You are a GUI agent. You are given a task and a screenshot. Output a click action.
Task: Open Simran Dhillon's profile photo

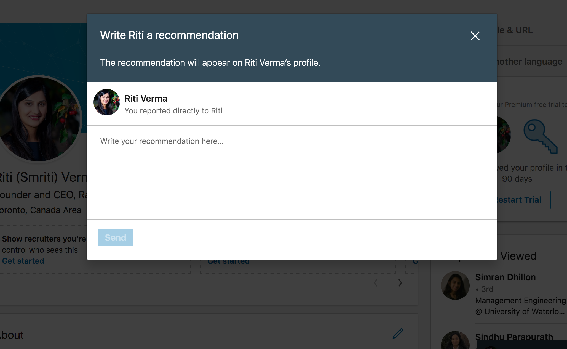click(455, 285)
